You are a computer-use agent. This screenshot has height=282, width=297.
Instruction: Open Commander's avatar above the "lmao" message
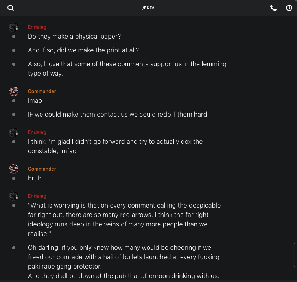coord(14,91)
